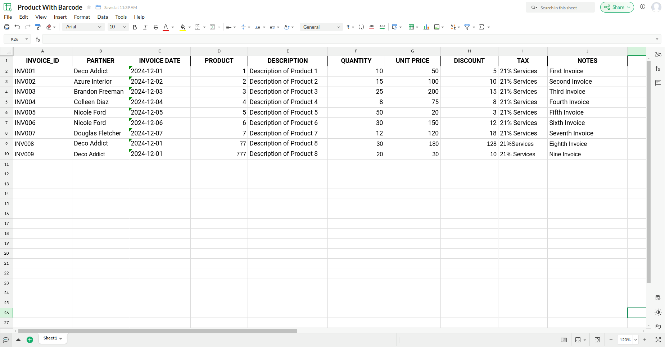Click the green Share button

(617, 7)
